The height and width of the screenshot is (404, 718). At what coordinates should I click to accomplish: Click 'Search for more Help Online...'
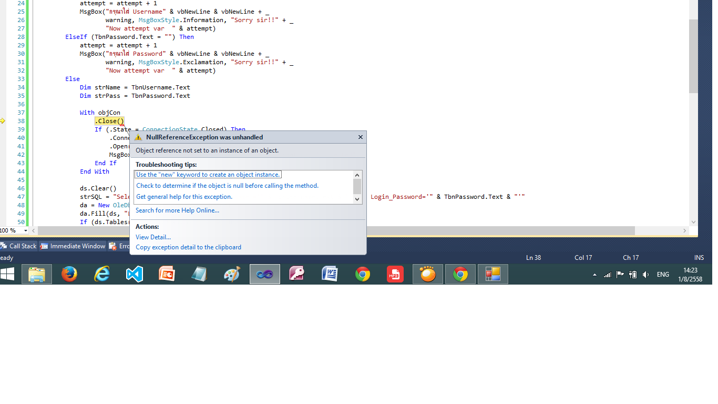[x=177, y=210]
